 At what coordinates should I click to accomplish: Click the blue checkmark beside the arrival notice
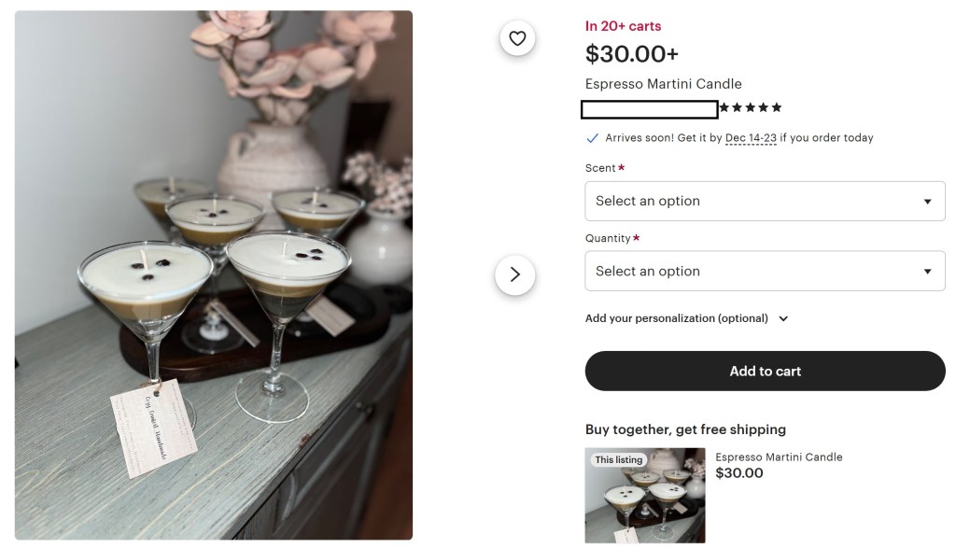(x=592, y=138)
